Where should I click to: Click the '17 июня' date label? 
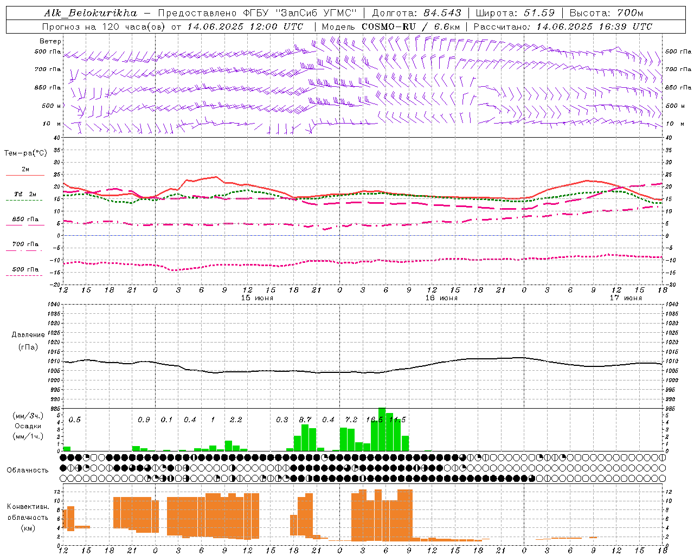click(626, 298)
